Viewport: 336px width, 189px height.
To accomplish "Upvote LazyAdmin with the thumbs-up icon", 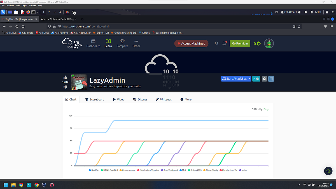I will point(65,77).
